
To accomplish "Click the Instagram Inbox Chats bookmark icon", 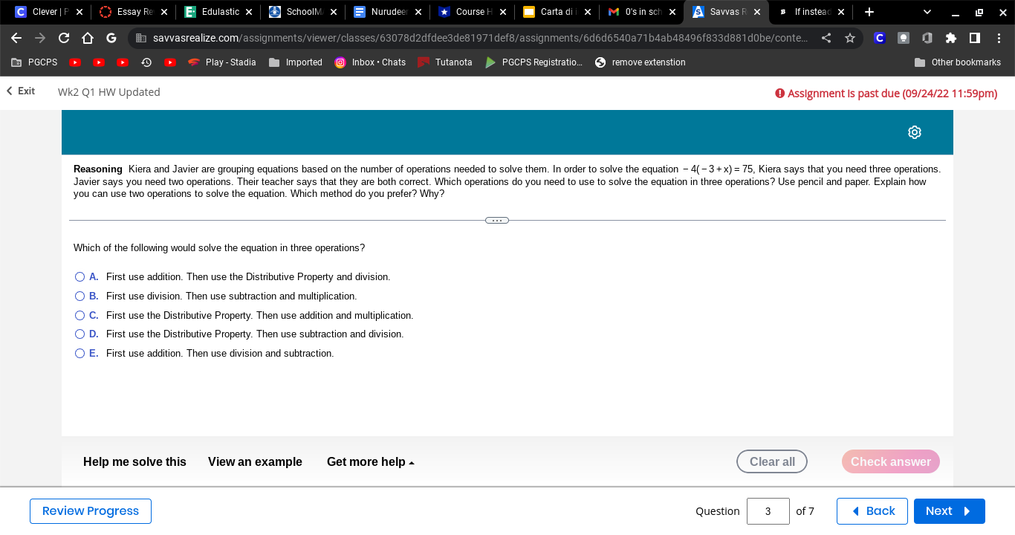I will pos(340,62).
